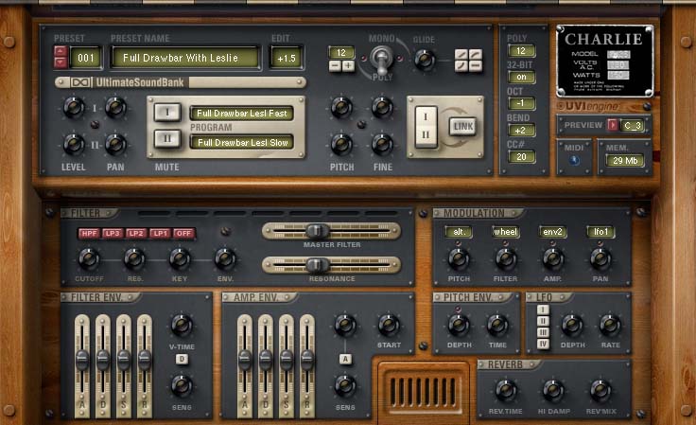Click the GLIDE knob
The height and width of the screenshot is (425, 696).
pyautogui.click(x=425, y=60)
